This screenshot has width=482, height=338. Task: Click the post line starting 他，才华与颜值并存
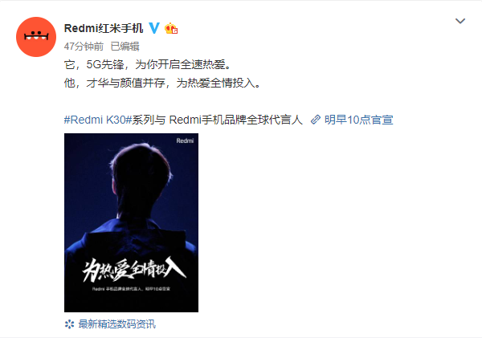coord(162,83)
